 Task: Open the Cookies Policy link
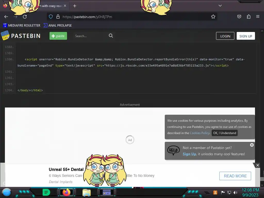point(200,133)
